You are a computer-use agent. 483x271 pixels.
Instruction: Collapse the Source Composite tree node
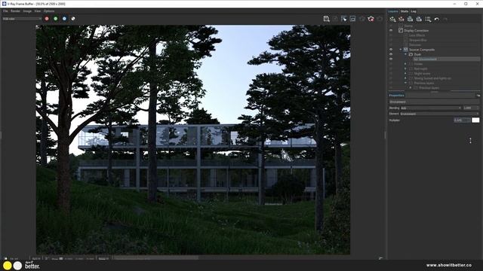[x=401, y=50]
